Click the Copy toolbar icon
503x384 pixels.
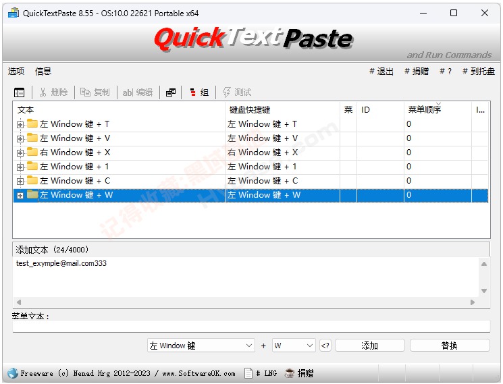coord(85,92)
